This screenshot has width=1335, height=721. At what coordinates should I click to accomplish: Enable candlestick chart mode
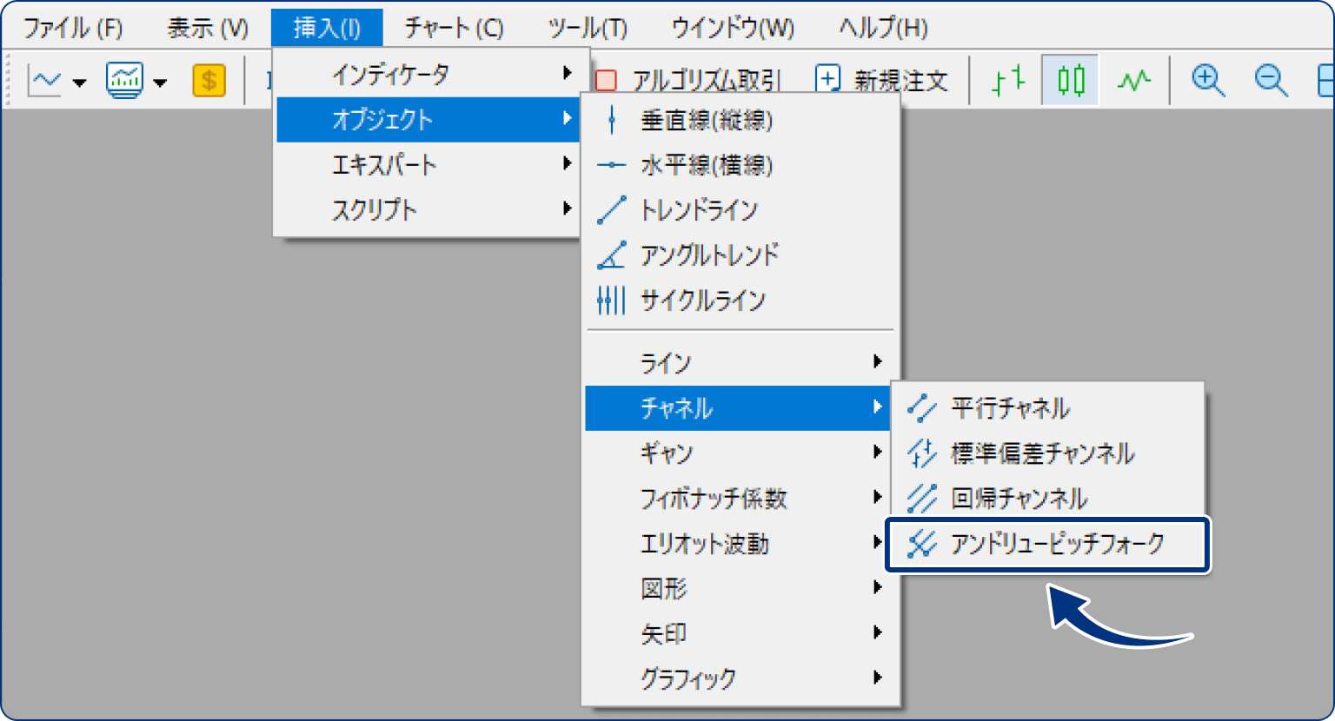[1069, 79]
